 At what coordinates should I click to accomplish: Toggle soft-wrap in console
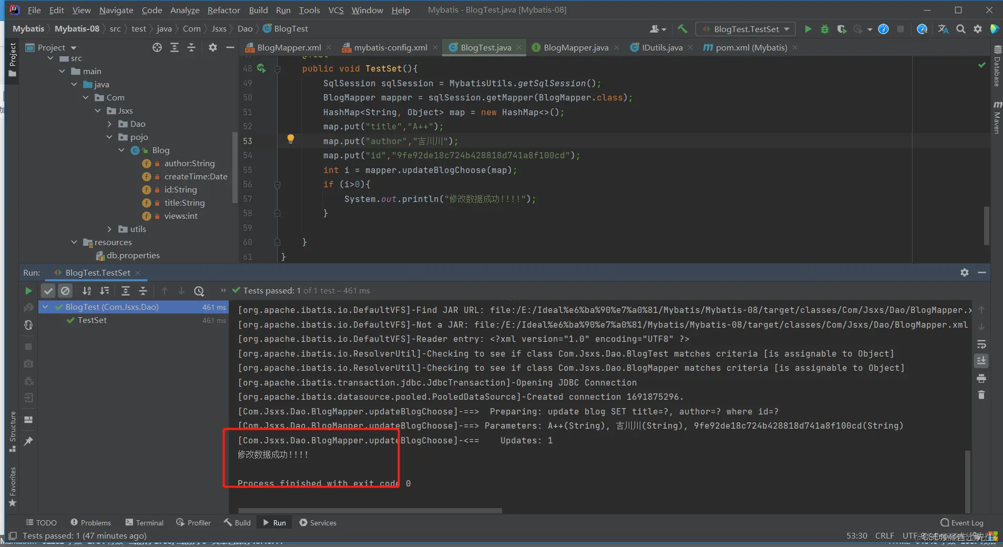[981, 345]
